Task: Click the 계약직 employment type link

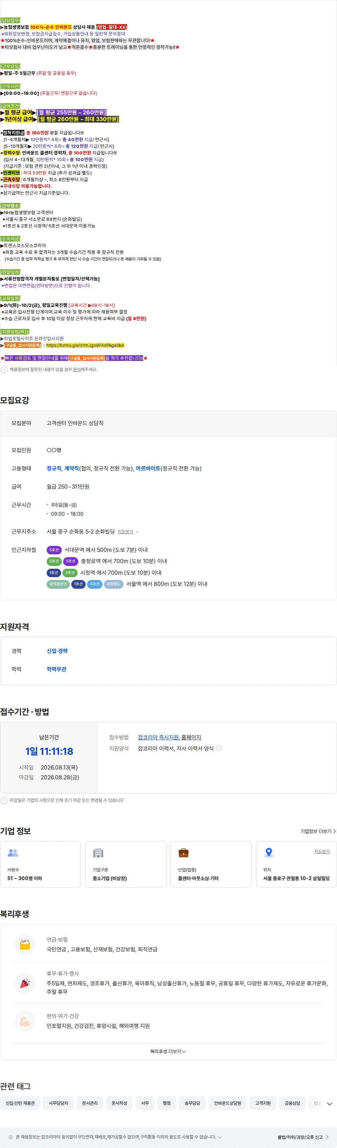Action: click(x=72, y=468)
